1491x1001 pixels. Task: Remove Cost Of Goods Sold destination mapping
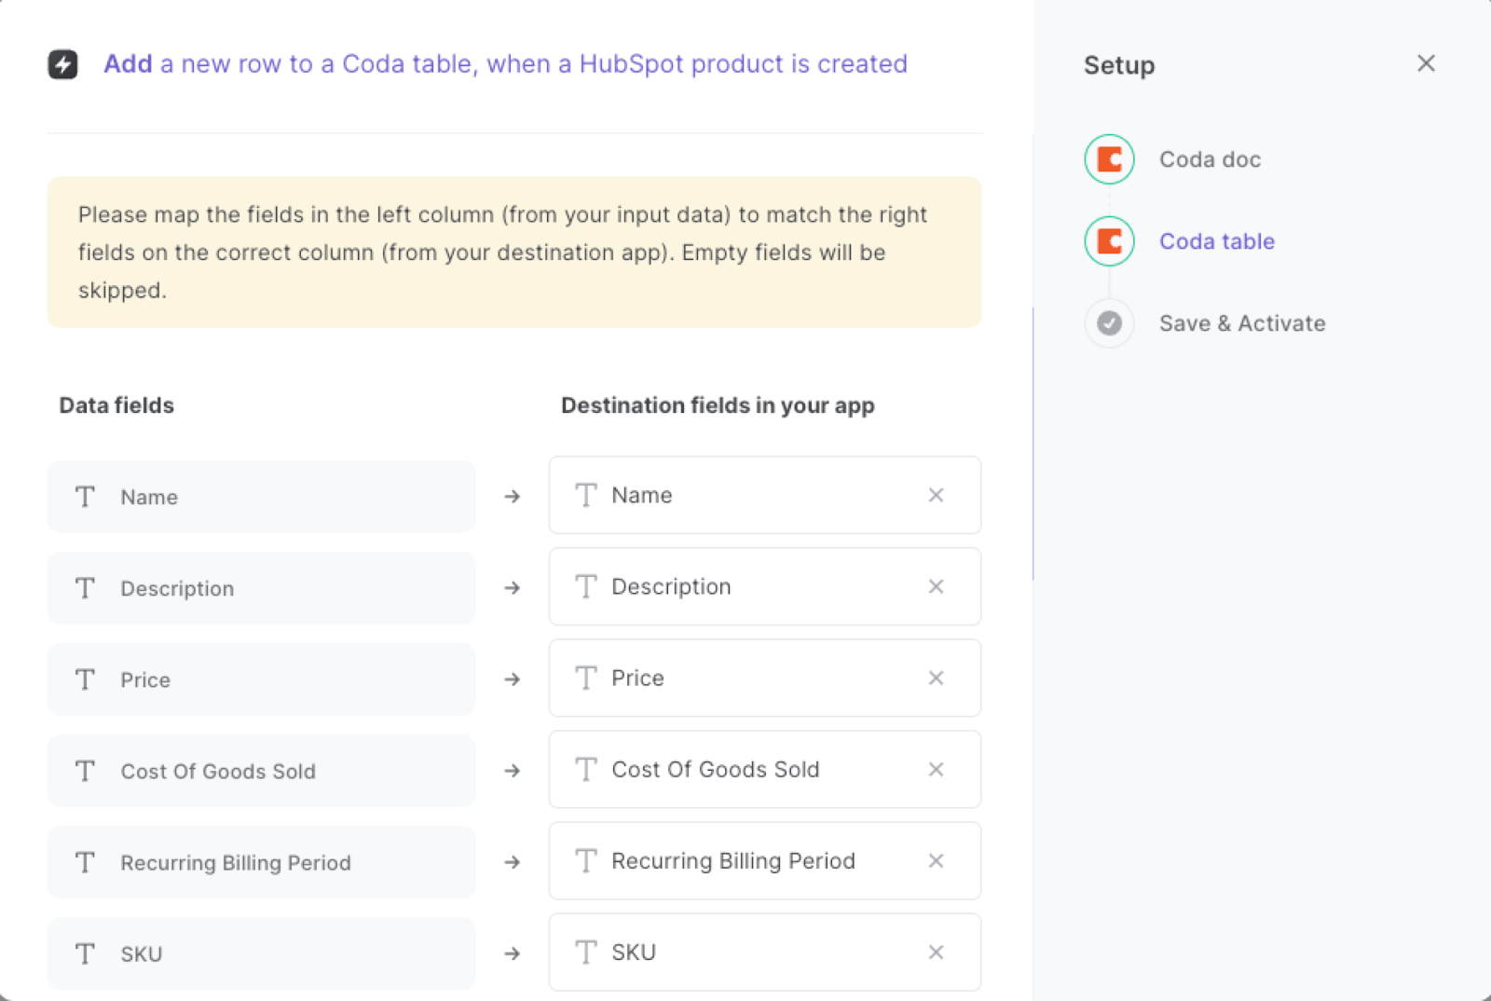[936, 769]
